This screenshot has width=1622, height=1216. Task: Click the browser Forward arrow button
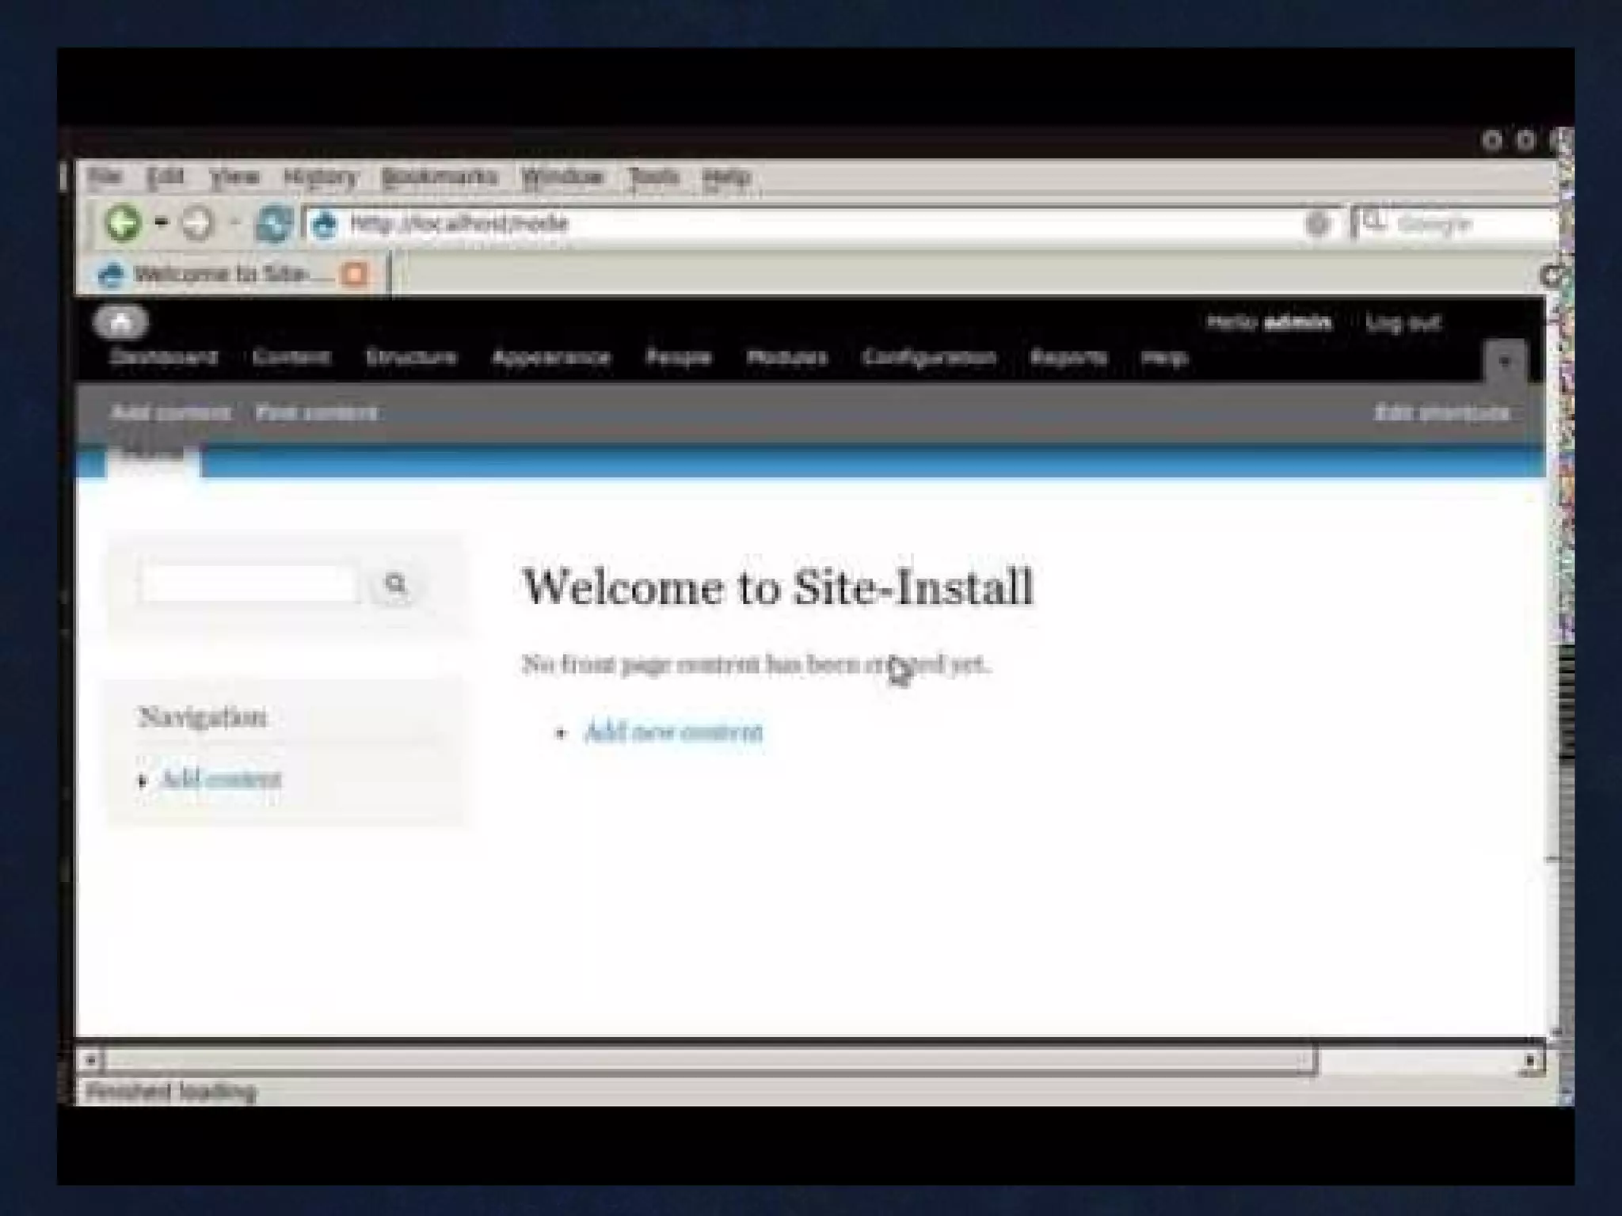197,224
